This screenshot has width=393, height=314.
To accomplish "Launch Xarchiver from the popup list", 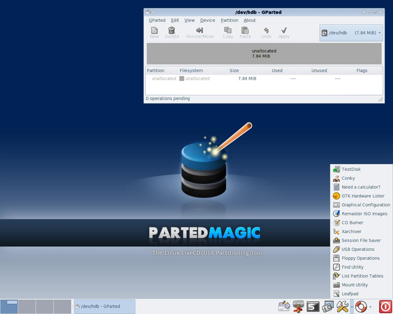I will click(361, 232).
